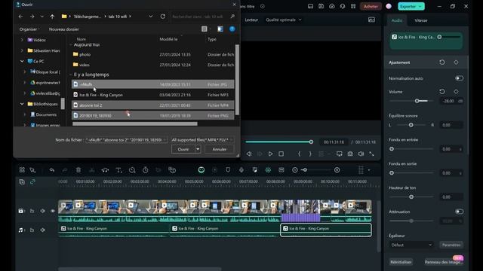Screen dimensions: 483x271
Task: Click the Nom du fichier input field
Action: [x=126, y=140]
